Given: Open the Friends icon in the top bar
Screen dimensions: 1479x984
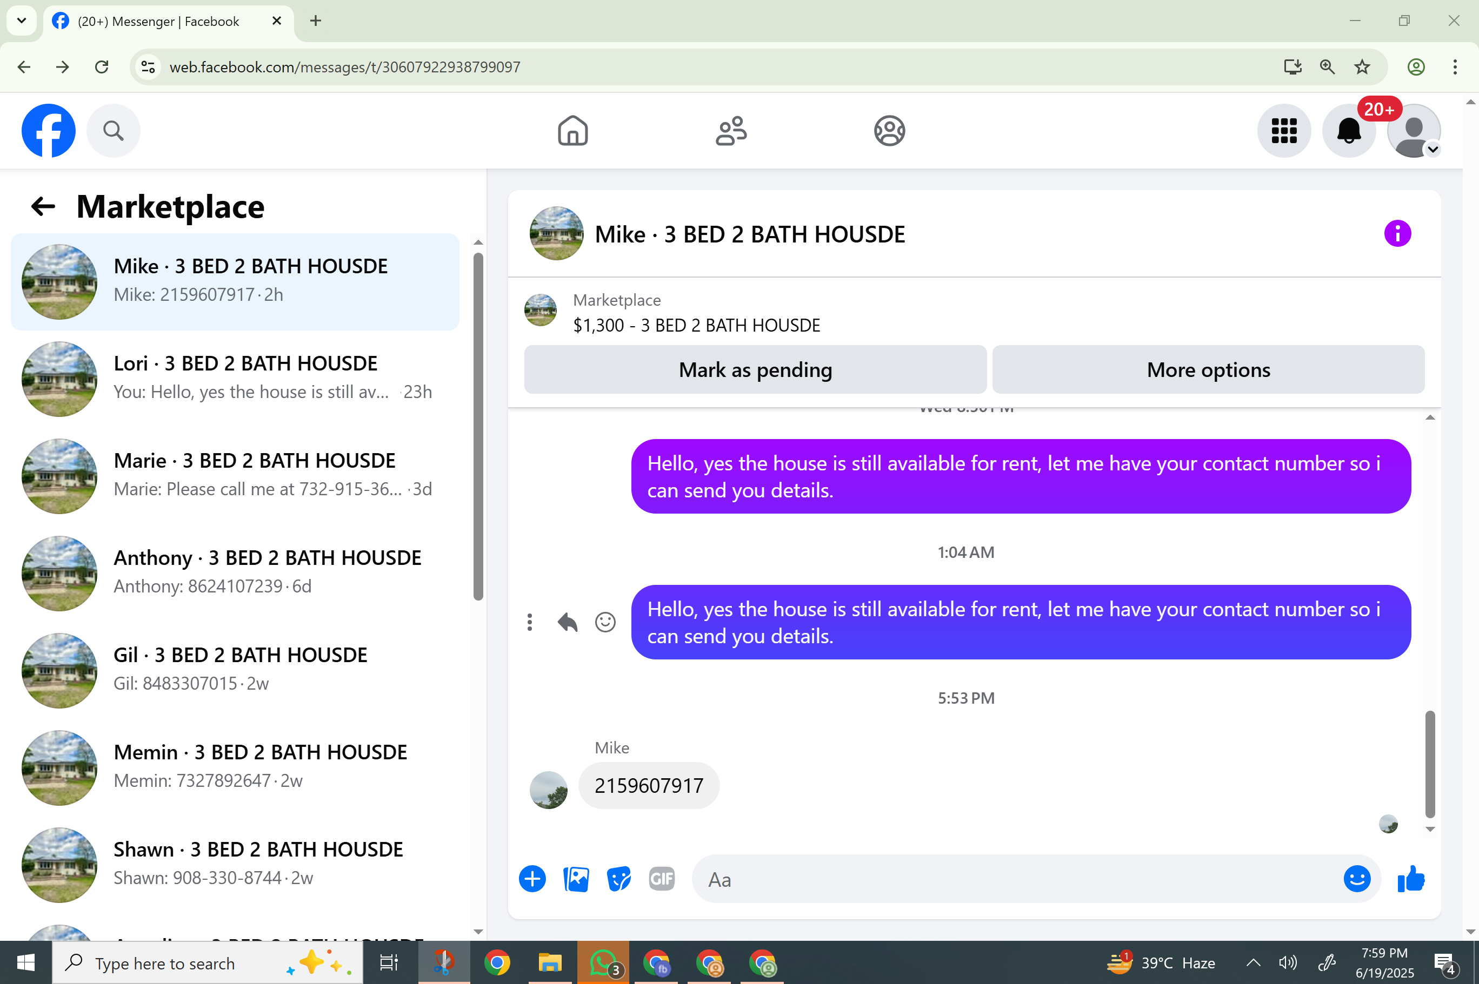Looking at the screenshot, I should [731, 131].
